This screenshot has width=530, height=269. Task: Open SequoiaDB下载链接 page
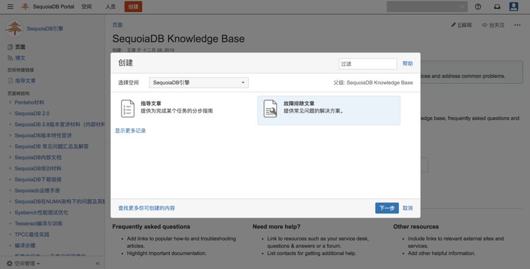coord(38,179)
